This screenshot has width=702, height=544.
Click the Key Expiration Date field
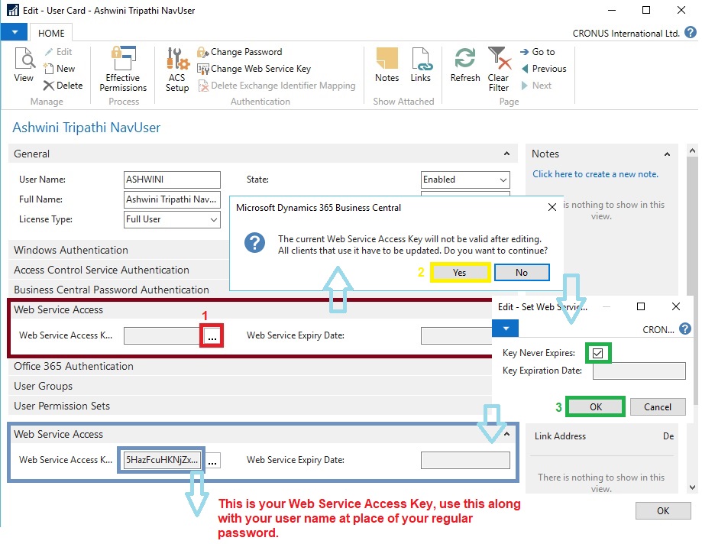(x=639, y=371)
